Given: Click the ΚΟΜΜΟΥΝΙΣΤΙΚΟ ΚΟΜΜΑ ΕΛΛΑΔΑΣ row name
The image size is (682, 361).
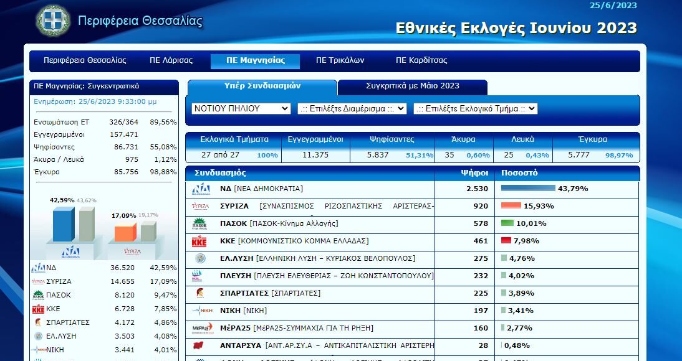Looking at the screenshot, I should click(x=294, y=241).
